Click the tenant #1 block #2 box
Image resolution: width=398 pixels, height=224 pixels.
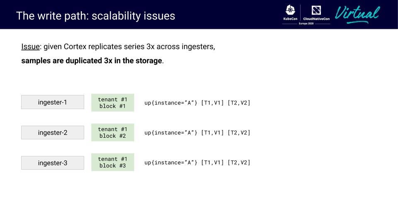coord(113,133)
